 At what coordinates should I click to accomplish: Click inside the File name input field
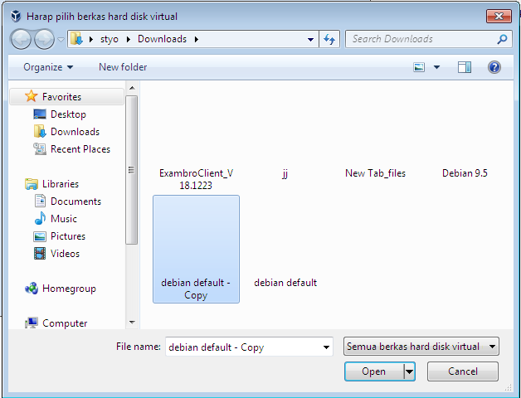coord(243,347)
